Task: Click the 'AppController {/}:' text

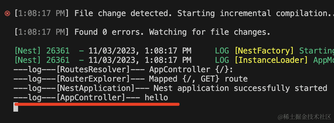Action: (191, 70)
